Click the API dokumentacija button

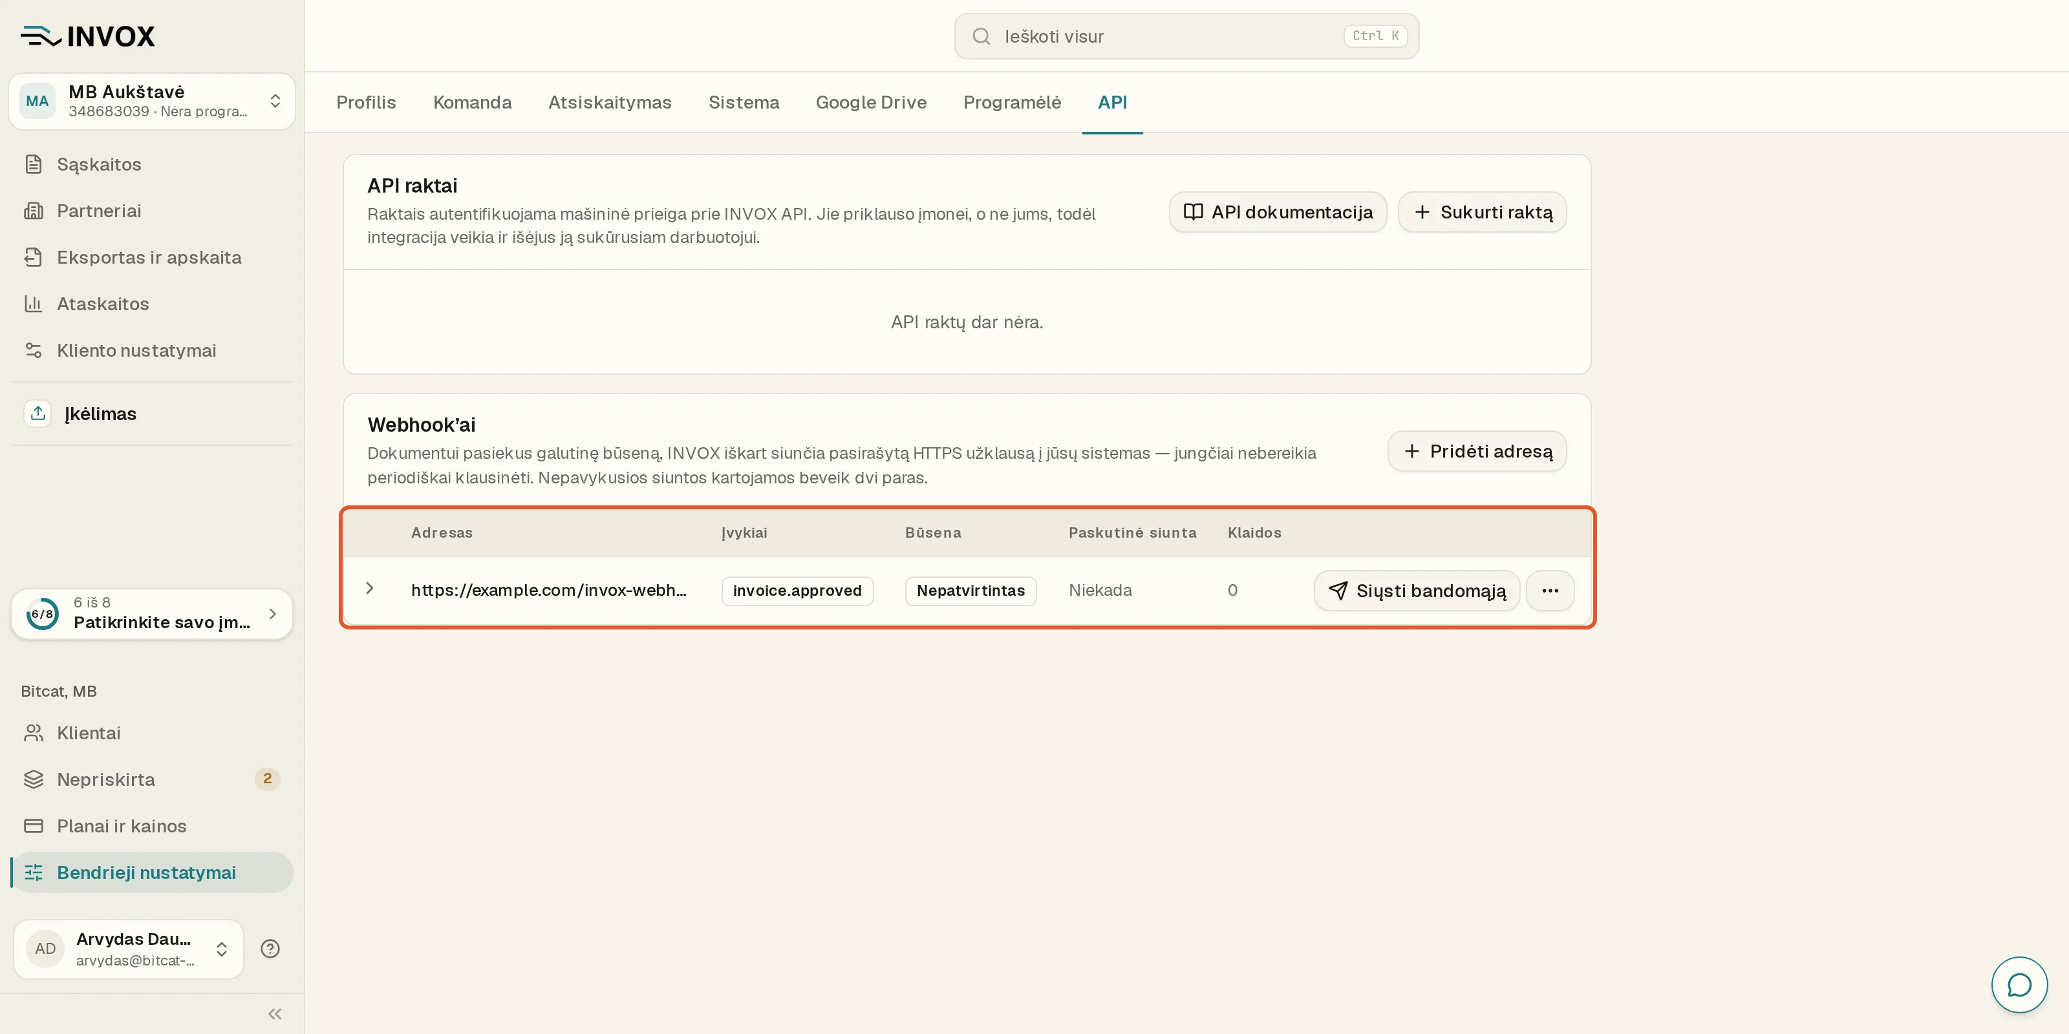[x=1278, y=212]
